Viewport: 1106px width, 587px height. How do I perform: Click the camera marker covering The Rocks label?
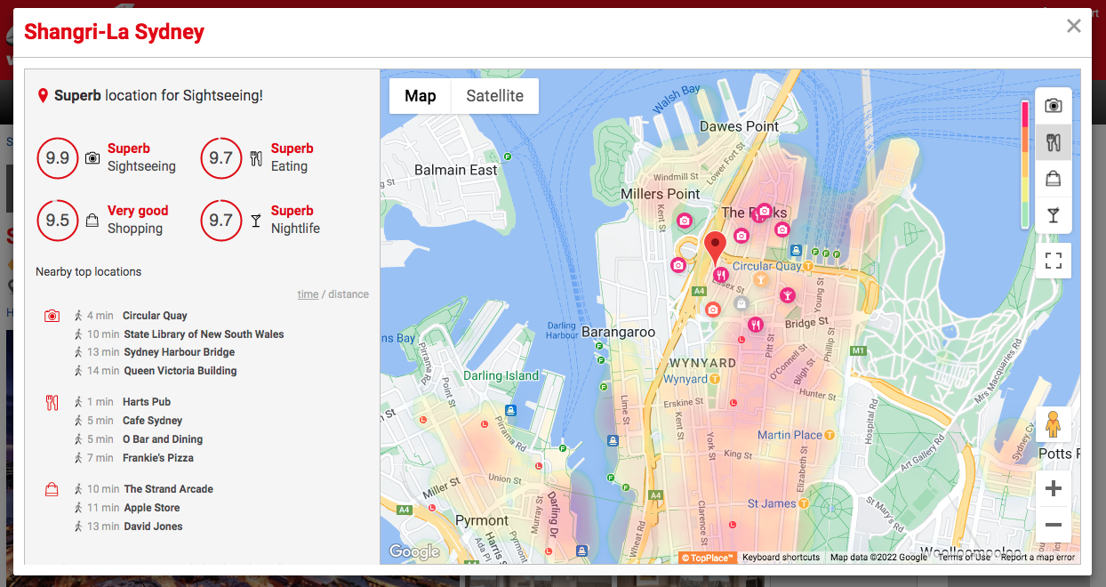[x=764, y=211]
